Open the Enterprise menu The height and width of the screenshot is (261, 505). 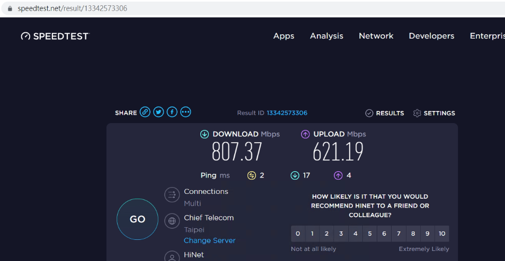pos(488,36)
